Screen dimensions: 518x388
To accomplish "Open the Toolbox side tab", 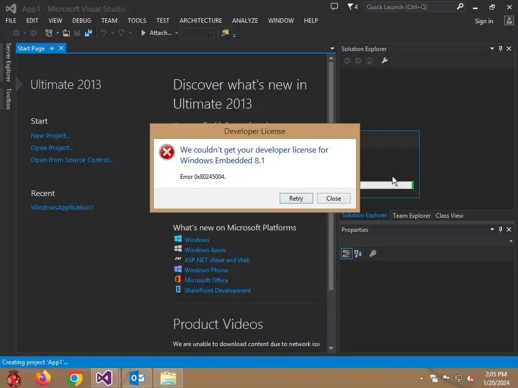I will 8,99.
